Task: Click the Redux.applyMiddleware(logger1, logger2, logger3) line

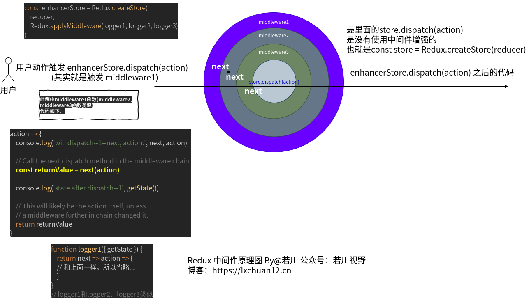Action: coord(104,26)
